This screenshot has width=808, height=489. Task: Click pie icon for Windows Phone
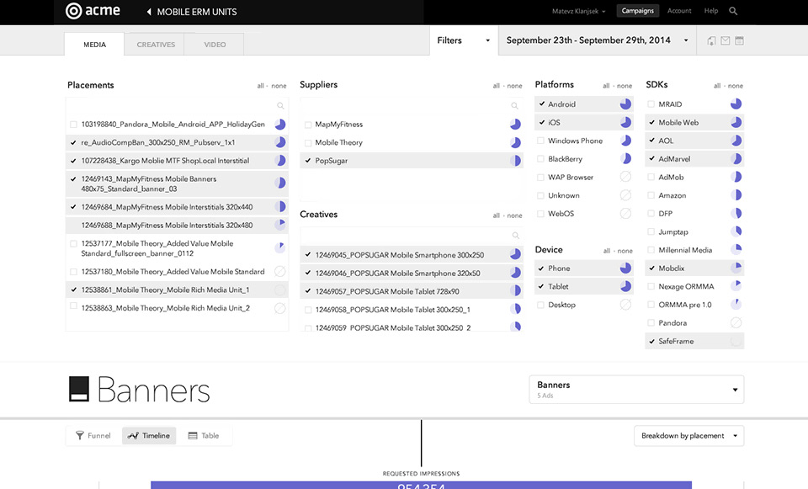tap(625, 141)
